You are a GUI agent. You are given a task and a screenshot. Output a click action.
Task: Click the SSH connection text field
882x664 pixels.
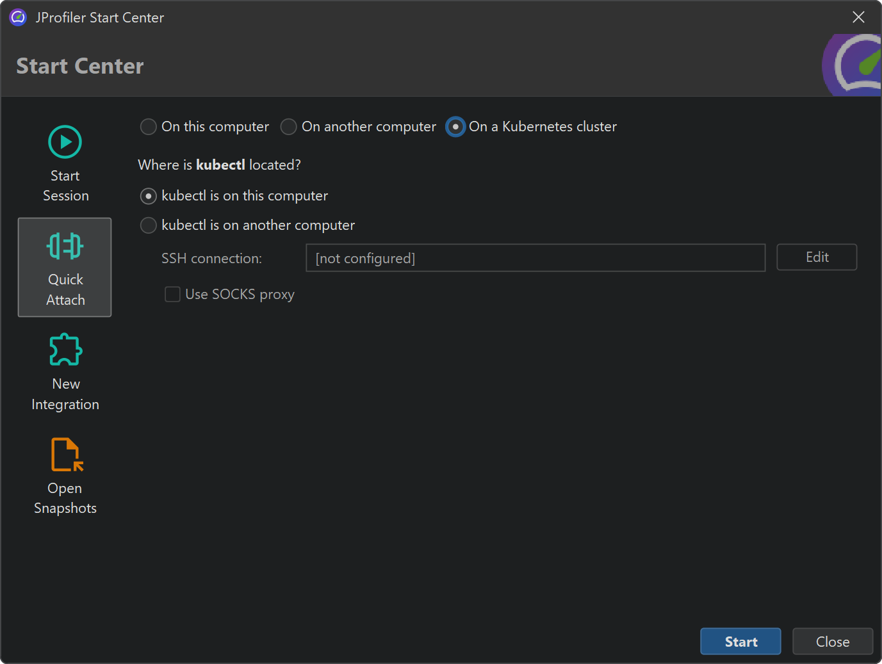click(535, 258)
